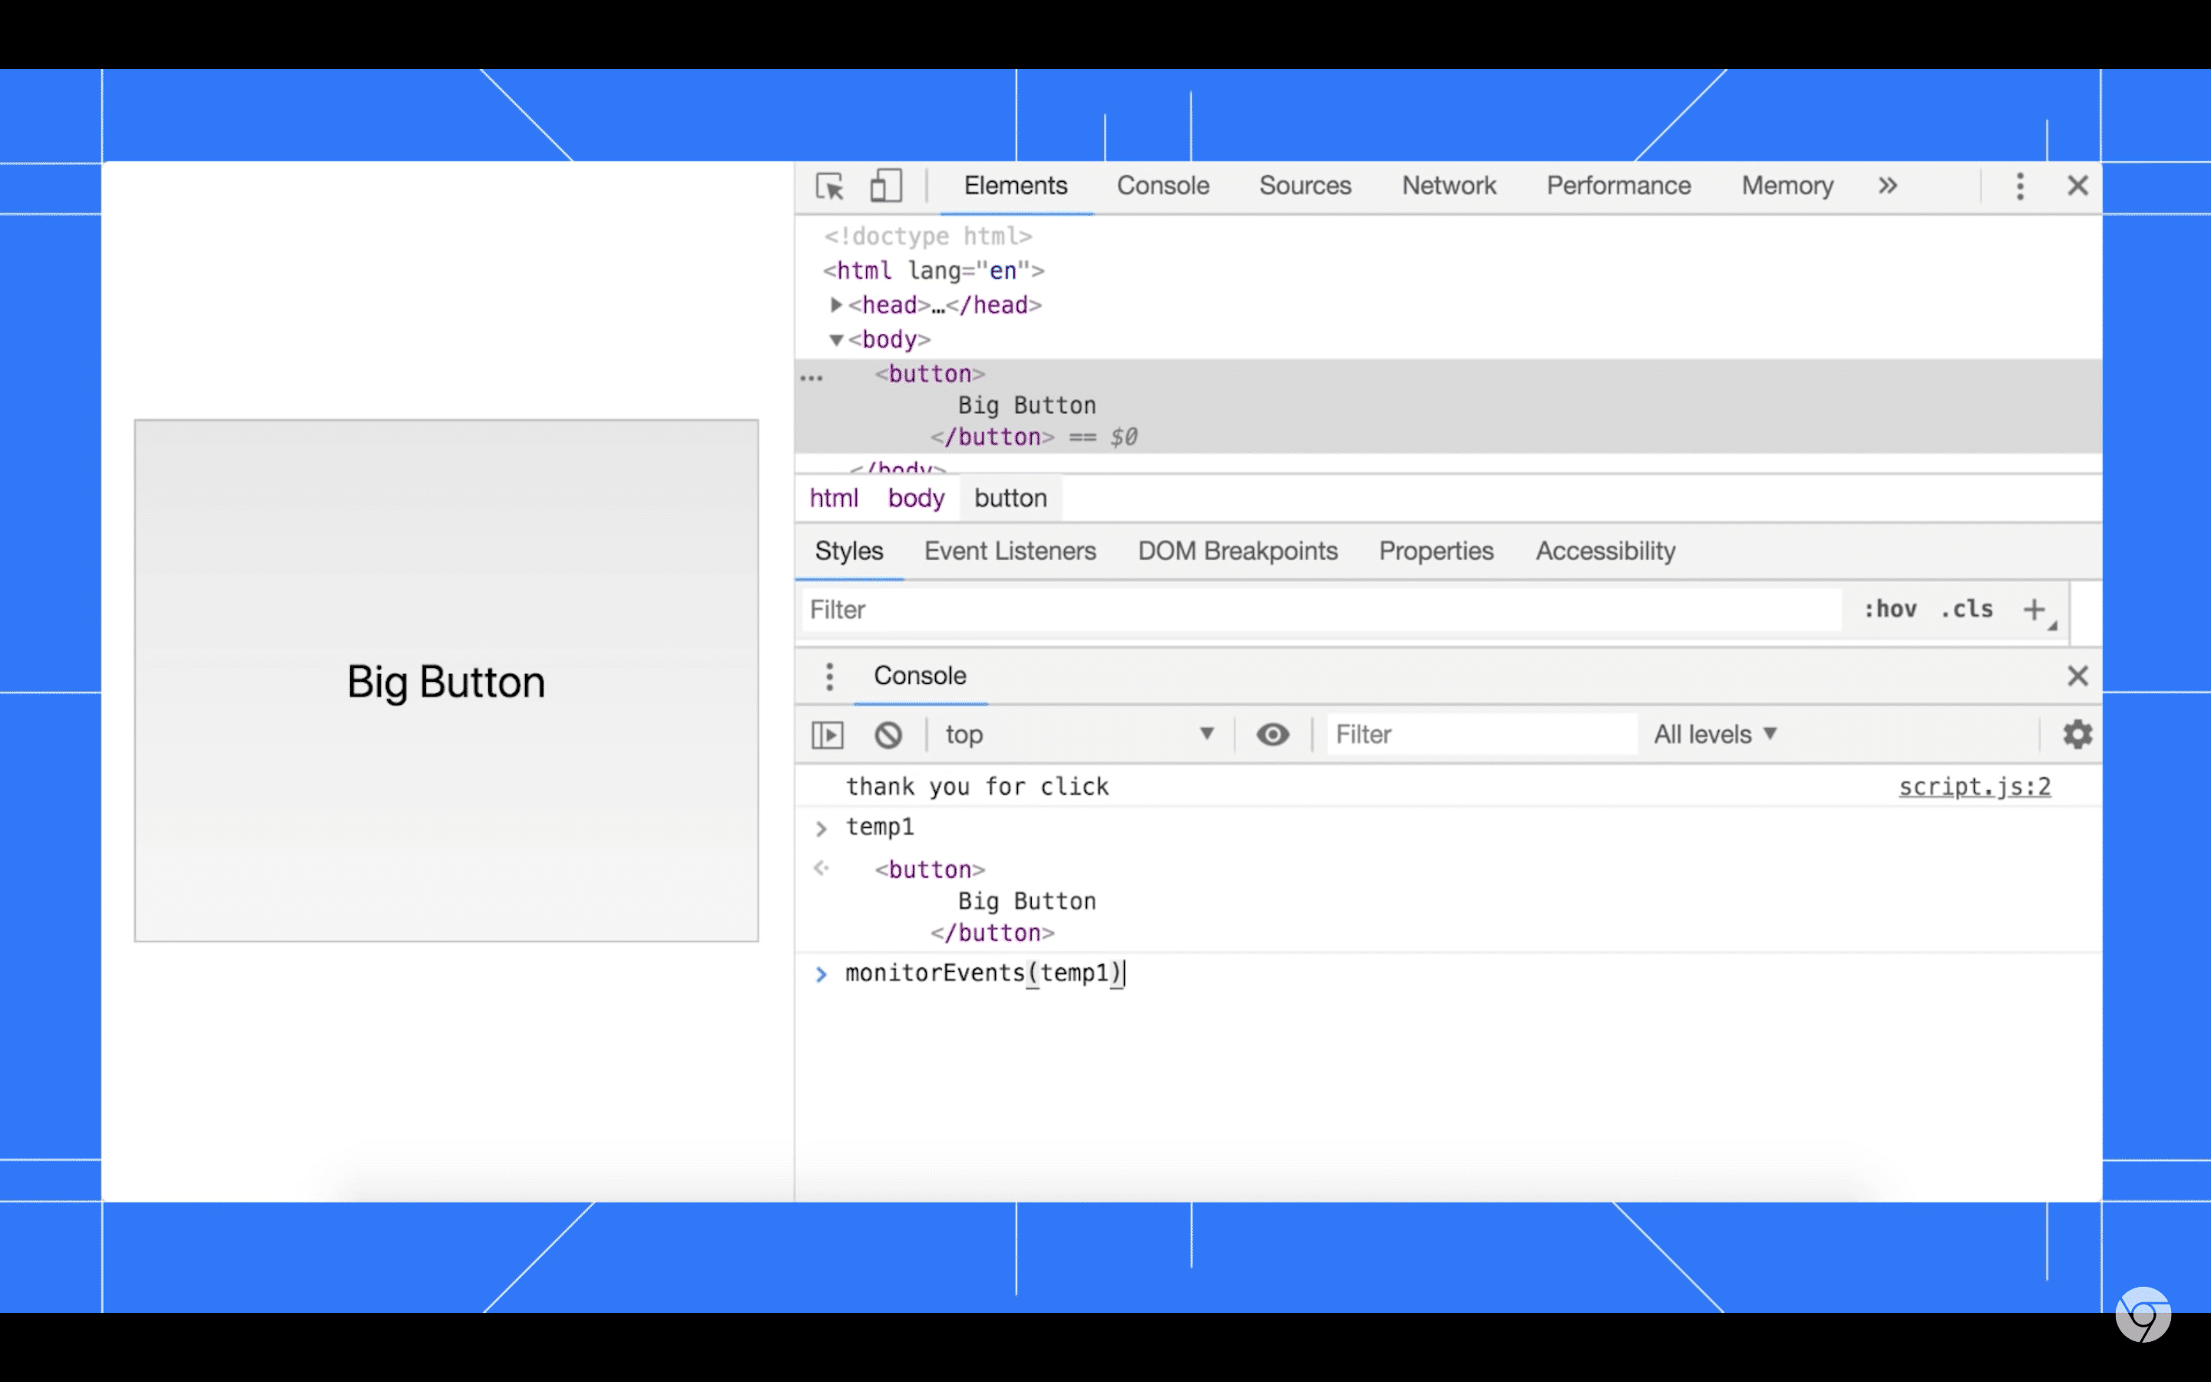The image size is (2211, 1382).
Task: Click the more tools double-chevron icon
Action: 1886,187
